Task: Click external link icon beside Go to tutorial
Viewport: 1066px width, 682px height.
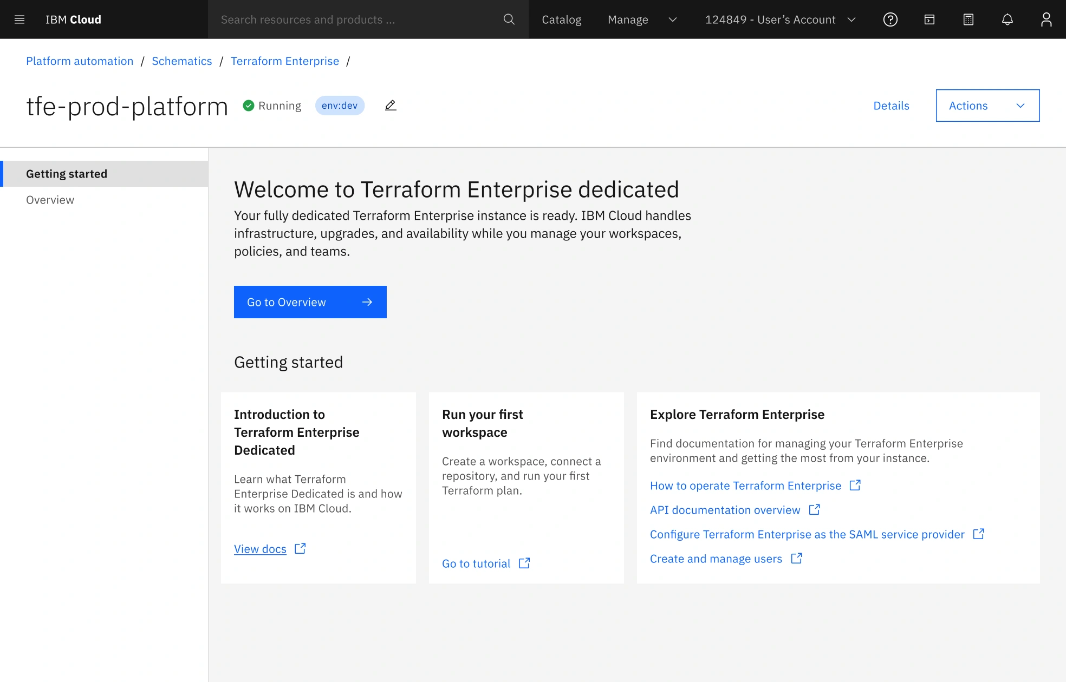Action: pos(524,563)
